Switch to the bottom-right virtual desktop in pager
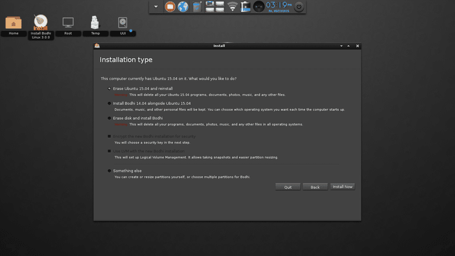This screenshot has height=256, width=455. 220,9
